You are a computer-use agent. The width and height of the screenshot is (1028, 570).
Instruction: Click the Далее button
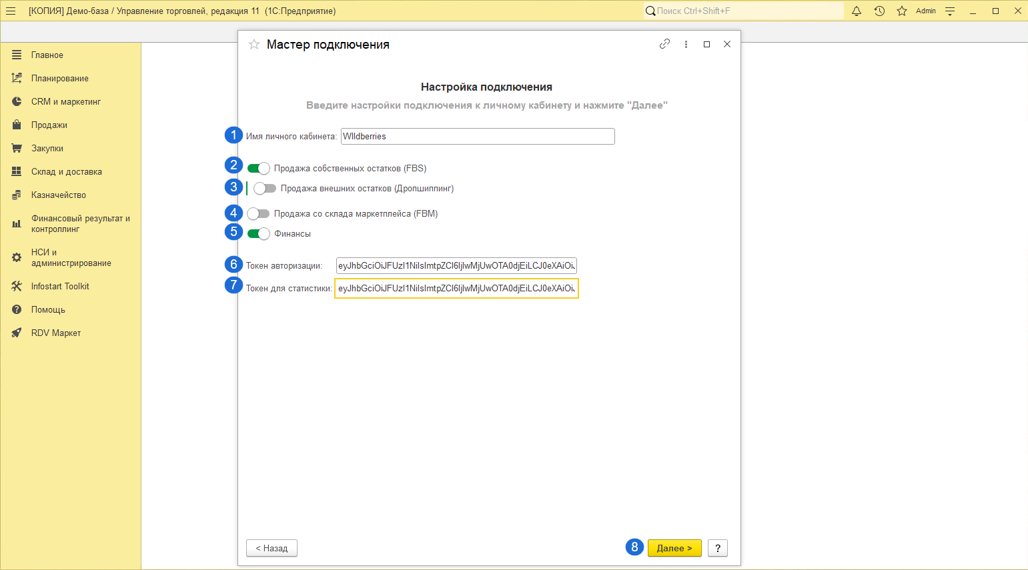674,548
